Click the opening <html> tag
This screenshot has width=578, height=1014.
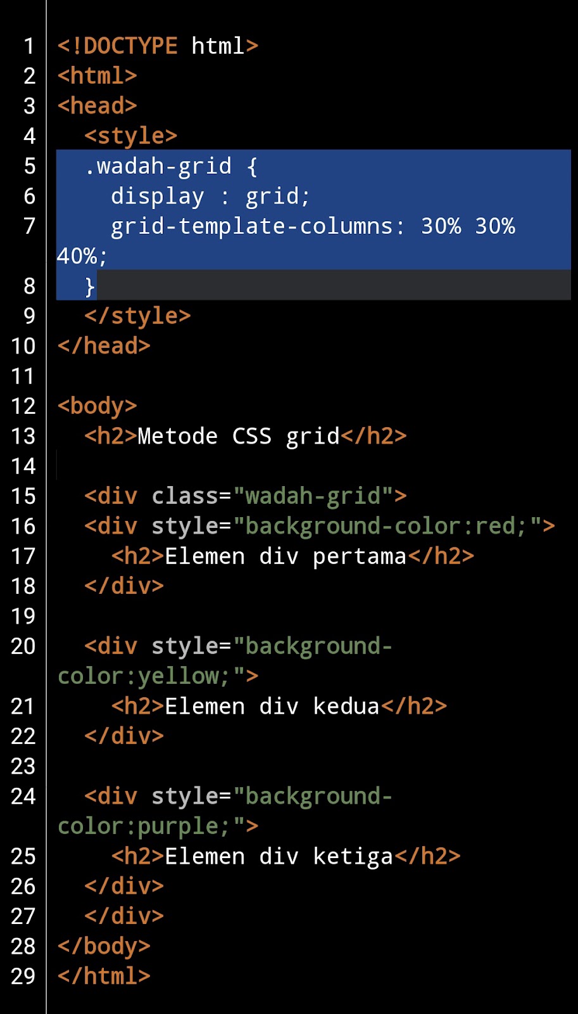point(97,76)
